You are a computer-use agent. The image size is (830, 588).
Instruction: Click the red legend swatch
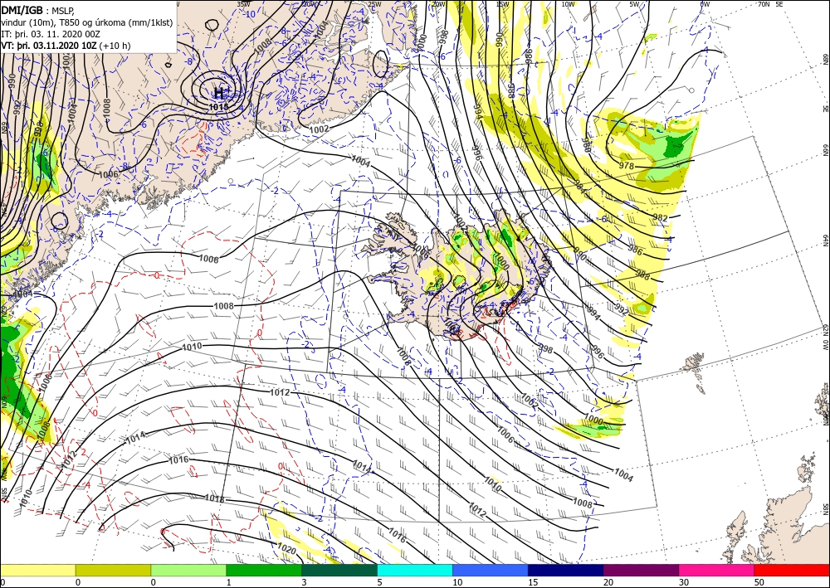pyautogui.click(x=792, y=570)
